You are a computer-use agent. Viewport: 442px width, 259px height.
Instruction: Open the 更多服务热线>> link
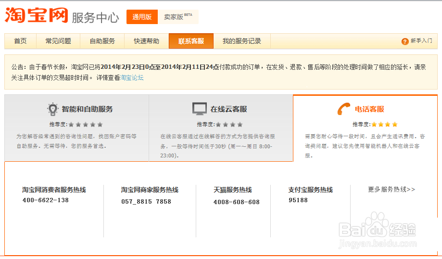(391, 189)
